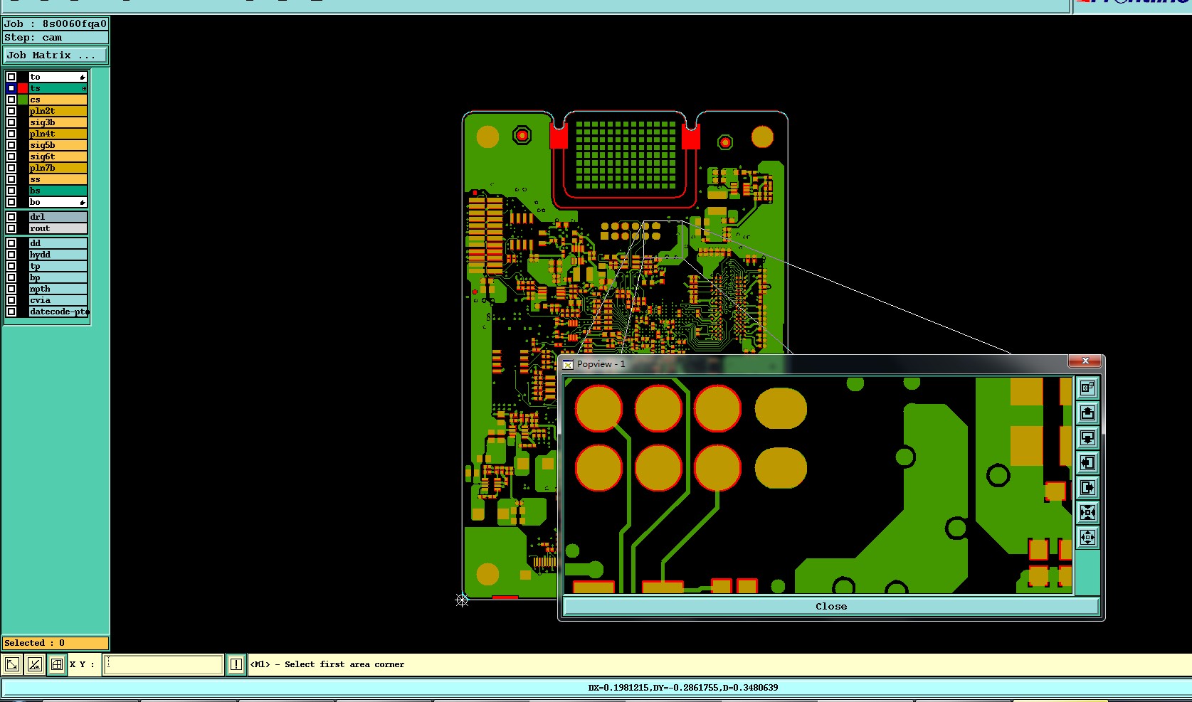This screenshot has width=1192, height=702.
Task: Click the to layer edit marker icon
Action: (83, 77)
